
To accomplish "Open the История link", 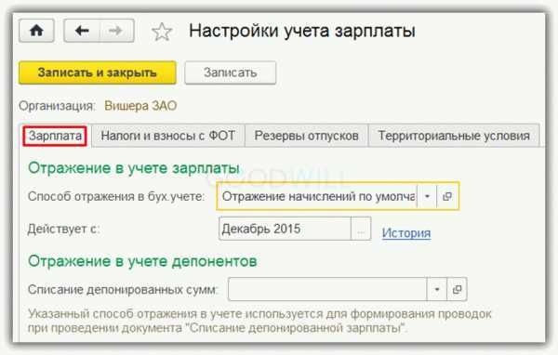I will tap(406, 233).
